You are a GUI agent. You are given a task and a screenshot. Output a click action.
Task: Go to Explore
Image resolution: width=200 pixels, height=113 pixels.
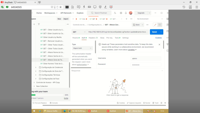80,13
